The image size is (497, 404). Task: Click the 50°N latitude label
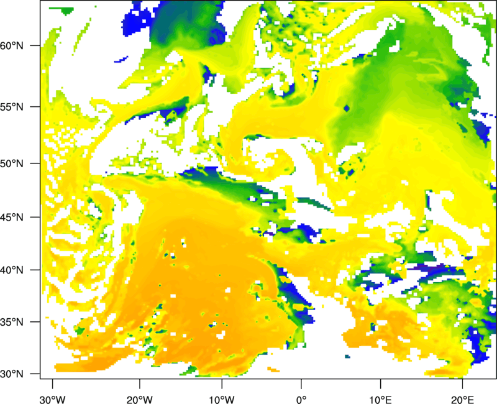click(x=12, y=163)
